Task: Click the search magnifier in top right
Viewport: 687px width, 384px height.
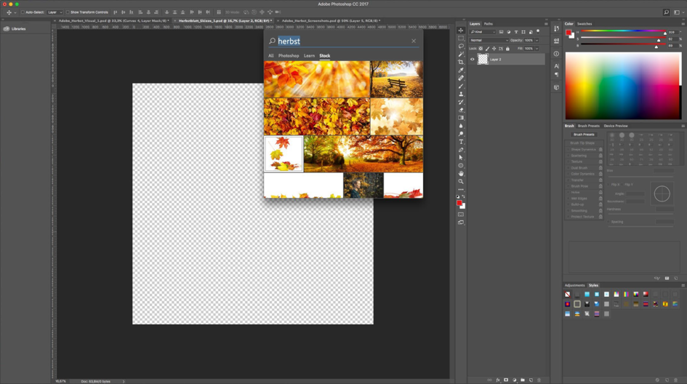Action: (x=666, y=12)
